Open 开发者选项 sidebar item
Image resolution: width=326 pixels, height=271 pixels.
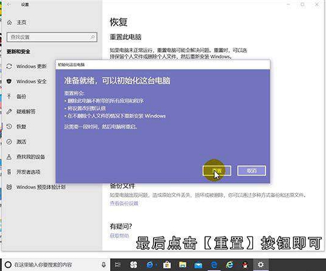28,172
